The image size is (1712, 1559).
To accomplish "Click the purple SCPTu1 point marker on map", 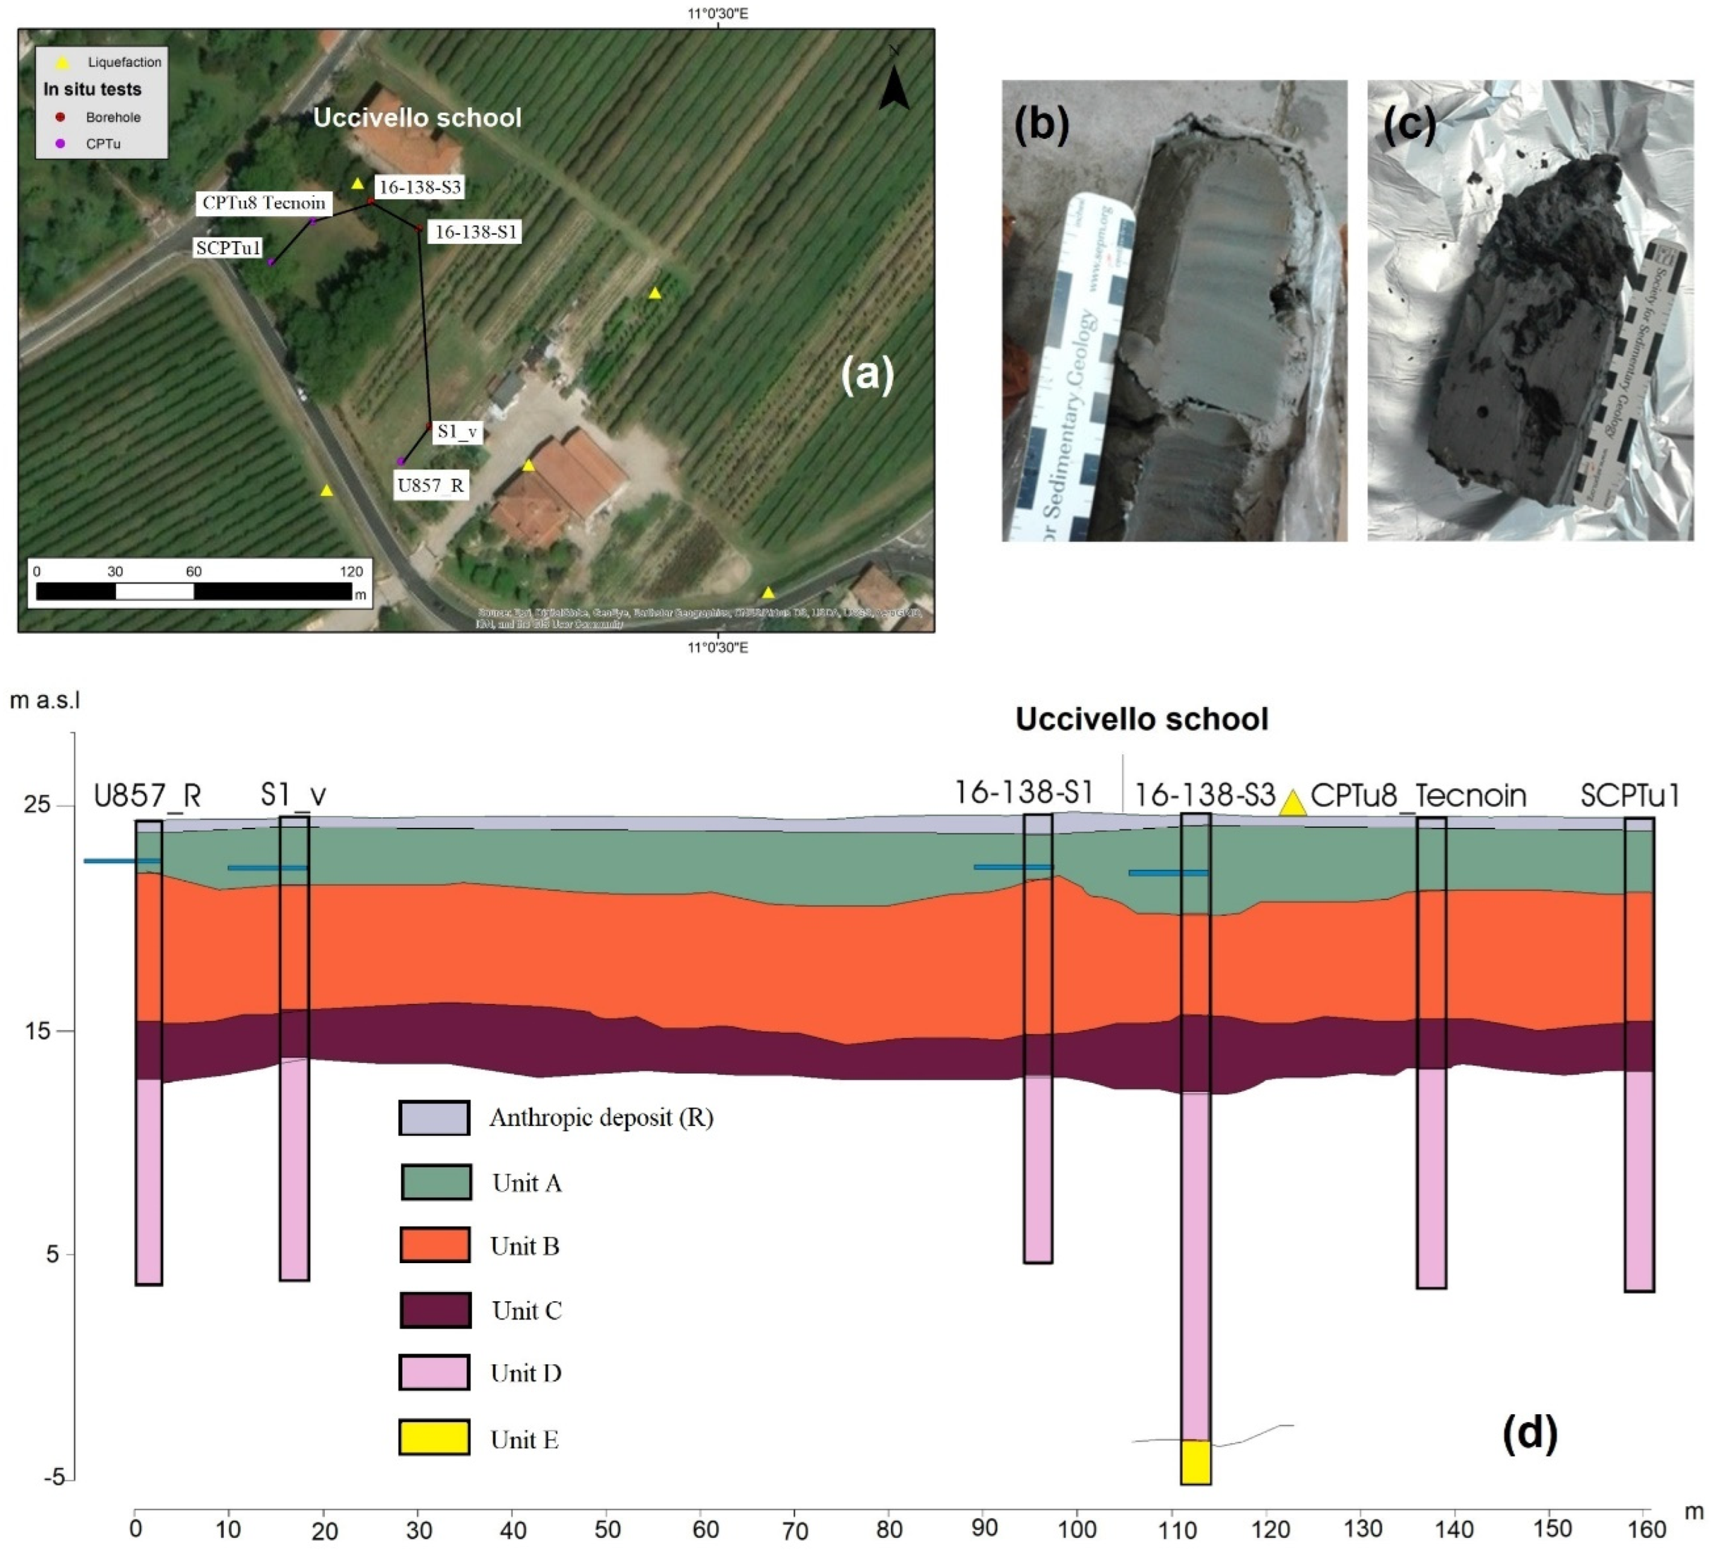I will (x=271, y=262).
